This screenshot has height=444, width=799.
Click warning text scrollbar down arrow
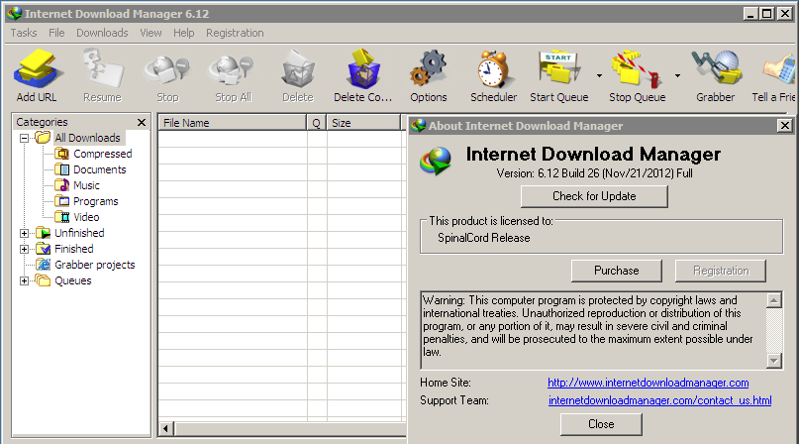click(774, 361)
